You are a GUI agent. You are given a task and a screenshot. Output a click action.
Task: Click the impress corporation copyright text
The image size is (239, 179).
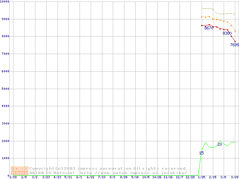[x=108, y=168]
